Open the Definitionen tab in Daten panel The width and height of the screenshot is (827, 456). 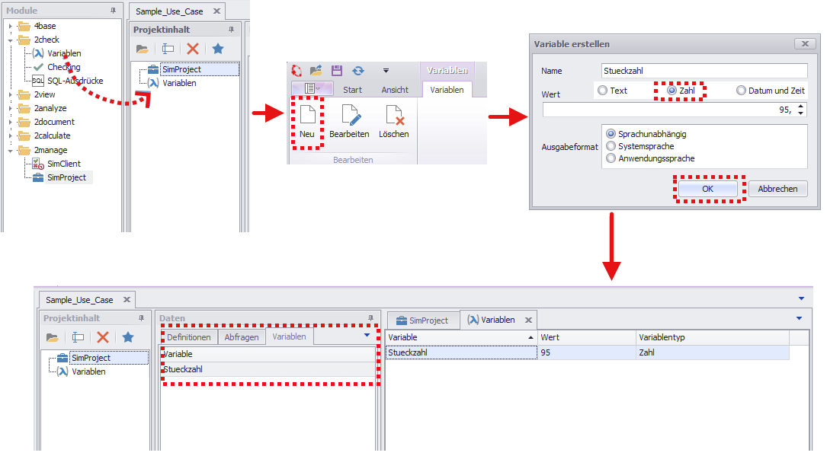(188, 336)
